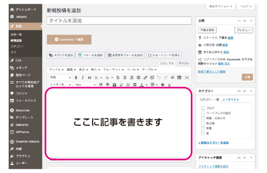Screen dimensions: 267x173
Task: Open the フォーマット menu in the editor
Action: (113, 70)
